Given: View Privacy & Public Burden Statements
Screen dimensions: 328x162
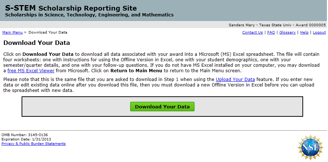Looking at the screenshot, I should [x=34, y=144].
